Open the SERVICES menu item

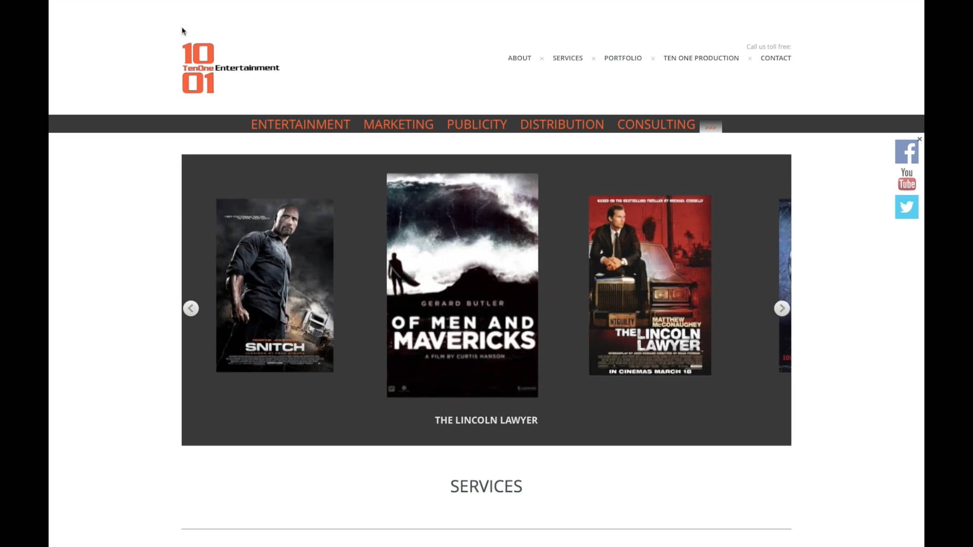click(568, 58)
